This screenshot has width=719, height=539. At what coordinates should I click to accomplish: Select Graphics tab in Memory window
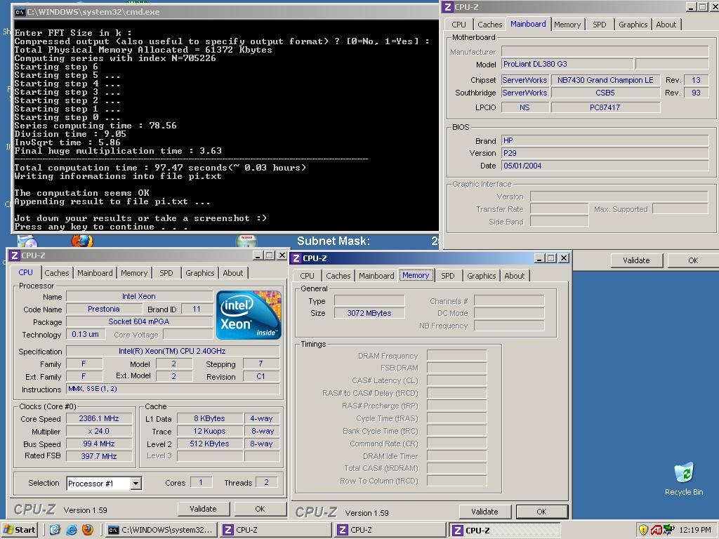481,275
